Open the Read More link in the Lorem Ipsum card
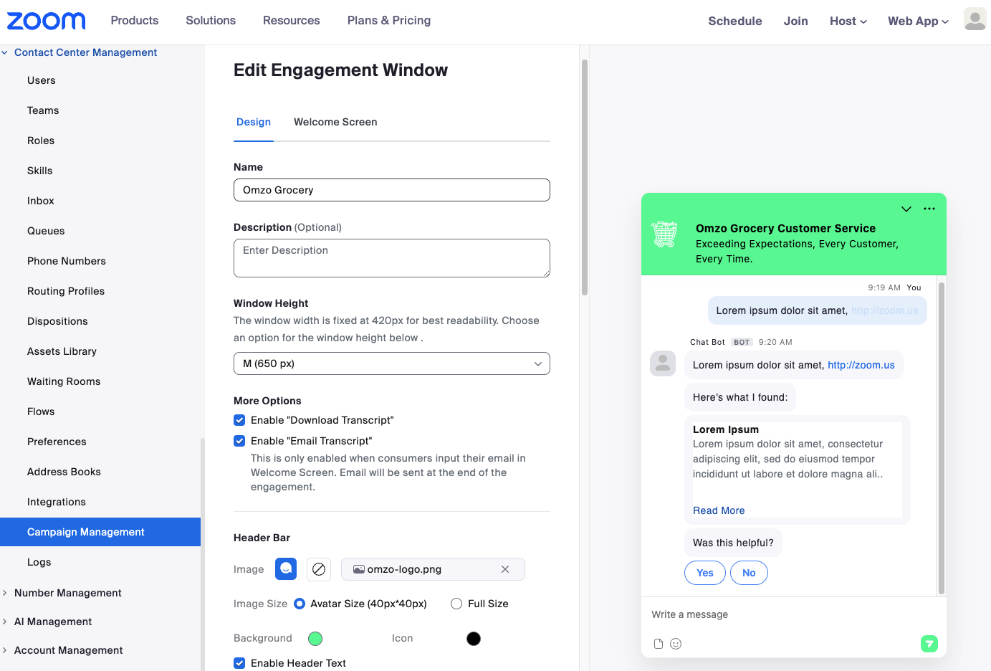Image resolution: width=991 pixels, height=671 pixels. pyautogui.click(x=719, y=510)
